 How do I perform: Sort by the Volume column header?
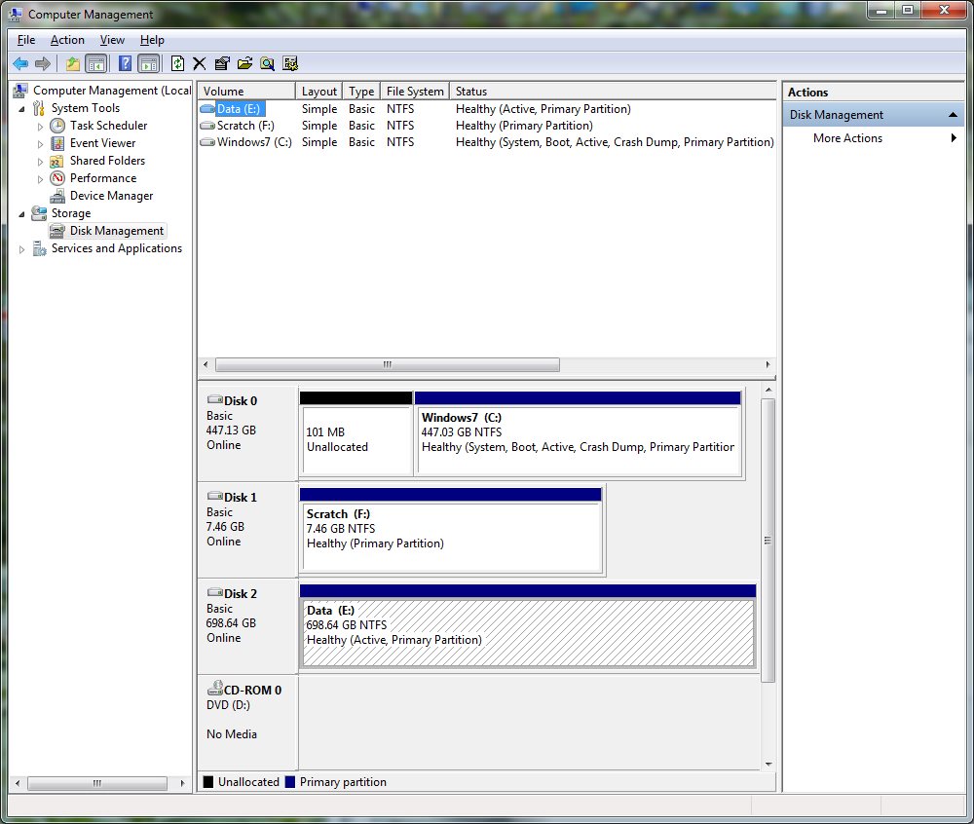(x=246, y=92)
